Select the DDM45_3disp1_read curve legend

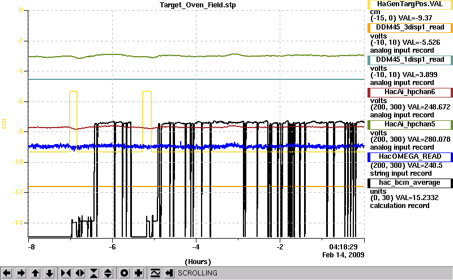click(409, 27)
